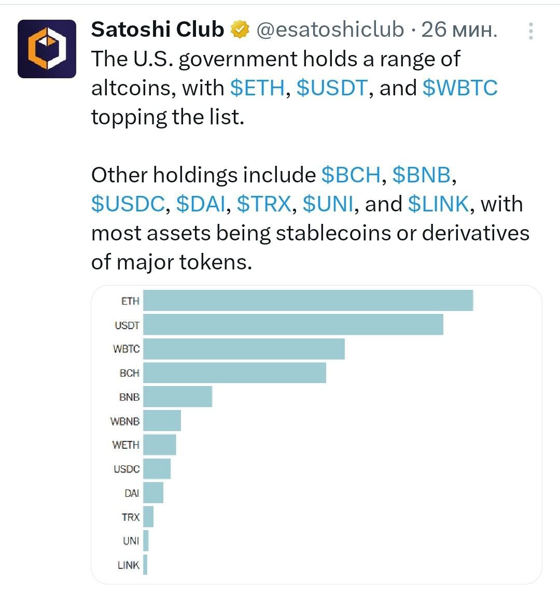Click the ETH bar in the chart
Screen dimensions: 560x598
tap(308, 301)
